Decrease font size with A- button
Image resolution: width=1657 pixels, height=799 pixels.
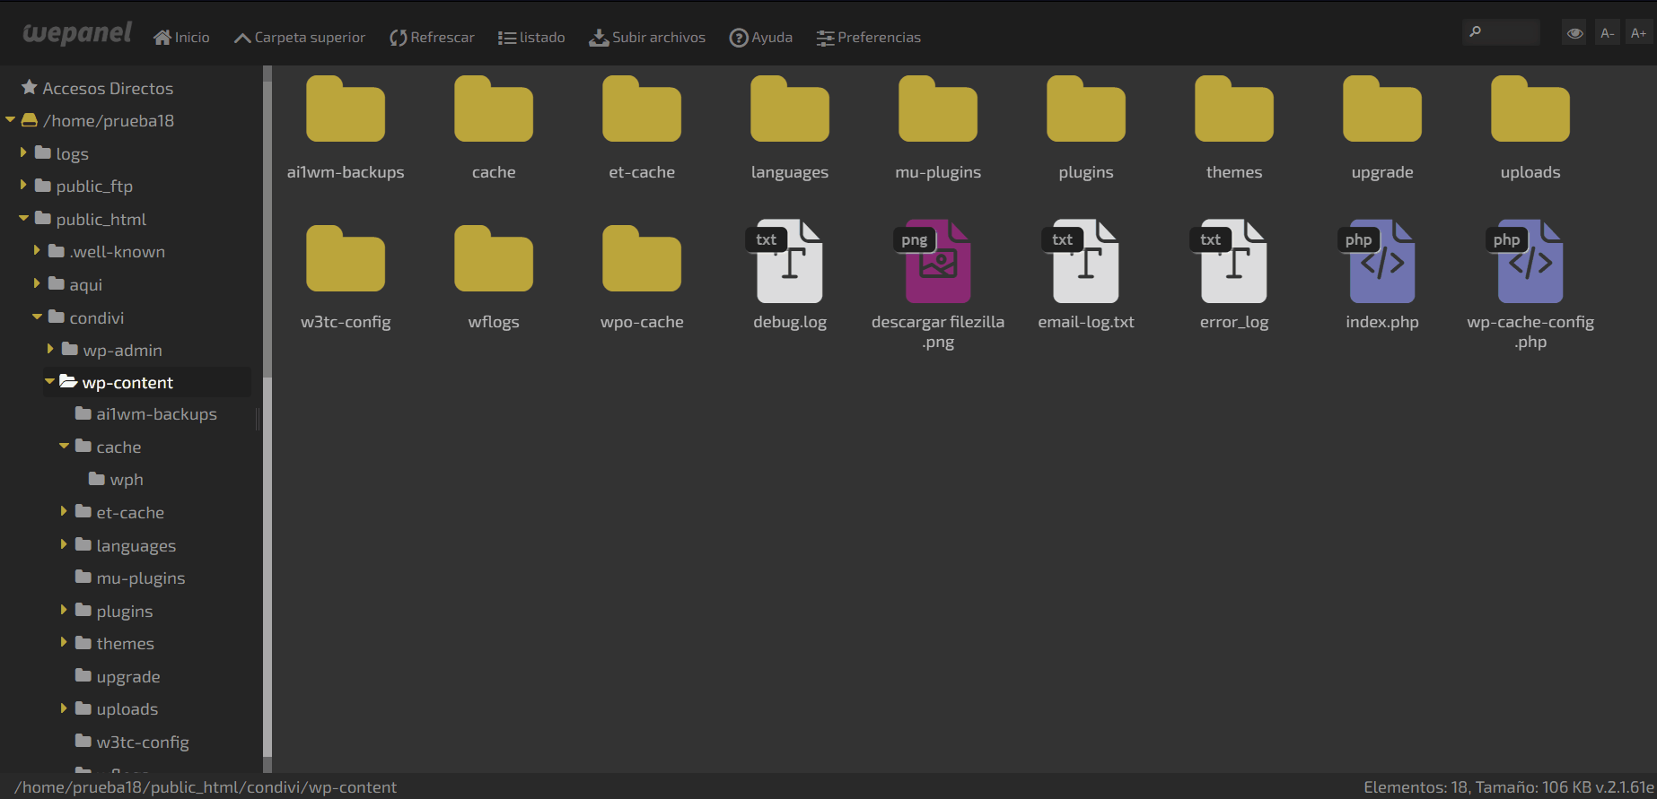[1607, 33]
